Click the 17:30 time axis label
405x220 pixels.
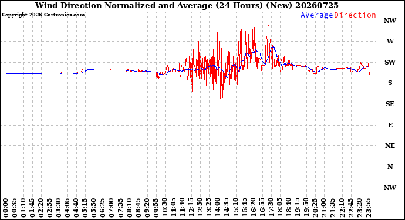point(271,208)
